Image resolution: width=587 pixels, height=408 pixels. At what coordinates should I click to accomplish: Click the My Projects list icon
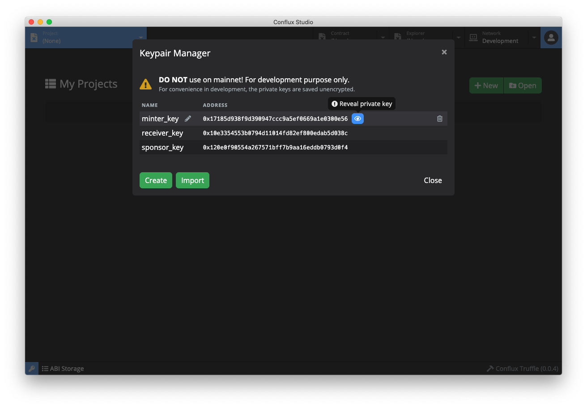51,84
